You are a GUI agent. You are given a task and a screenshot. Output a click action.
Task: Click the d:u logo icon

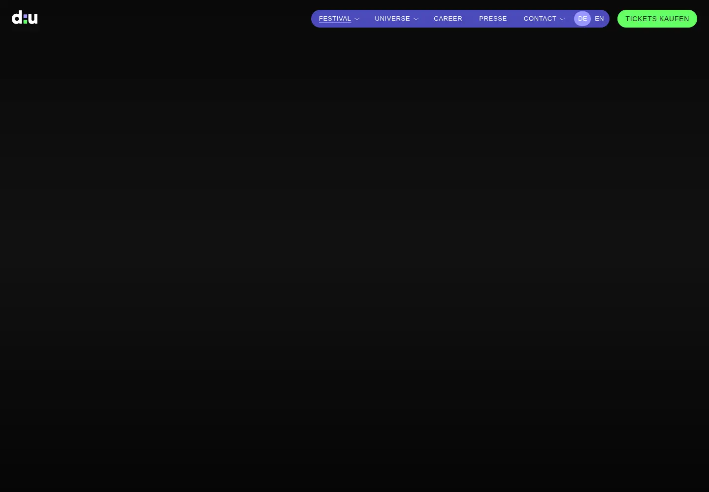point(25,18)
